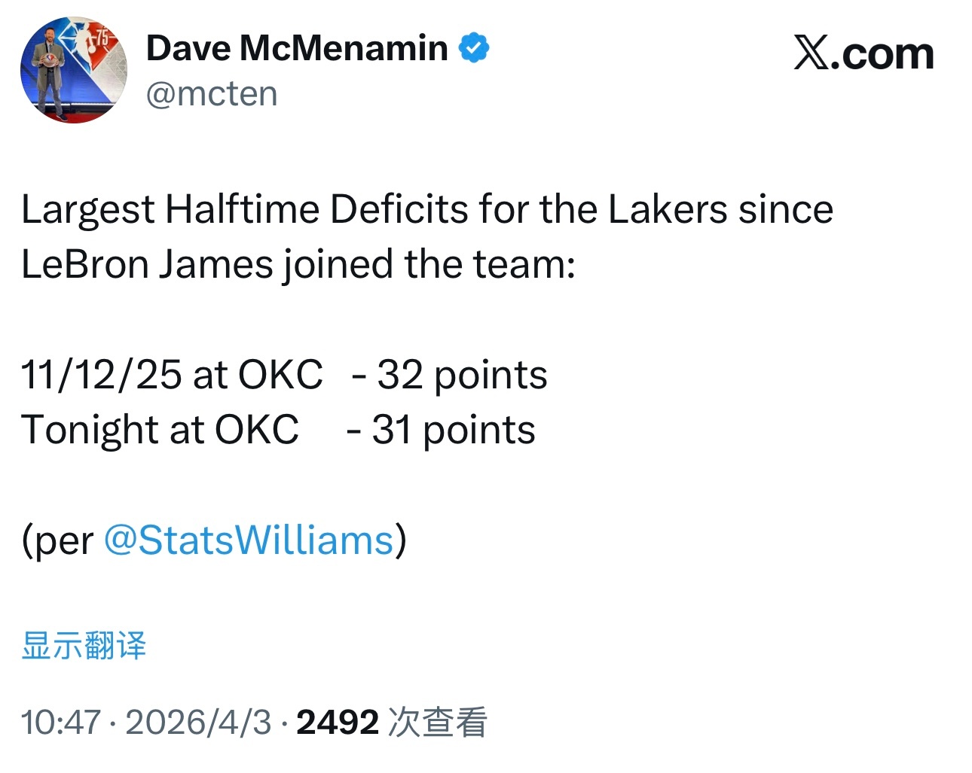Click the blue verified checkmark badge
Viewport: 972px width, 773px height.
(x=474, y=48)
